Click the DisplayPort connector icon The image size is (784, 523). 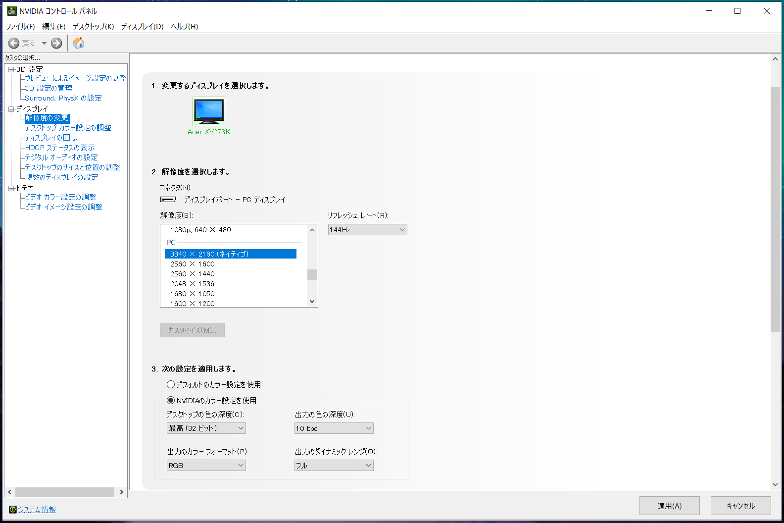tap(168, 200)
